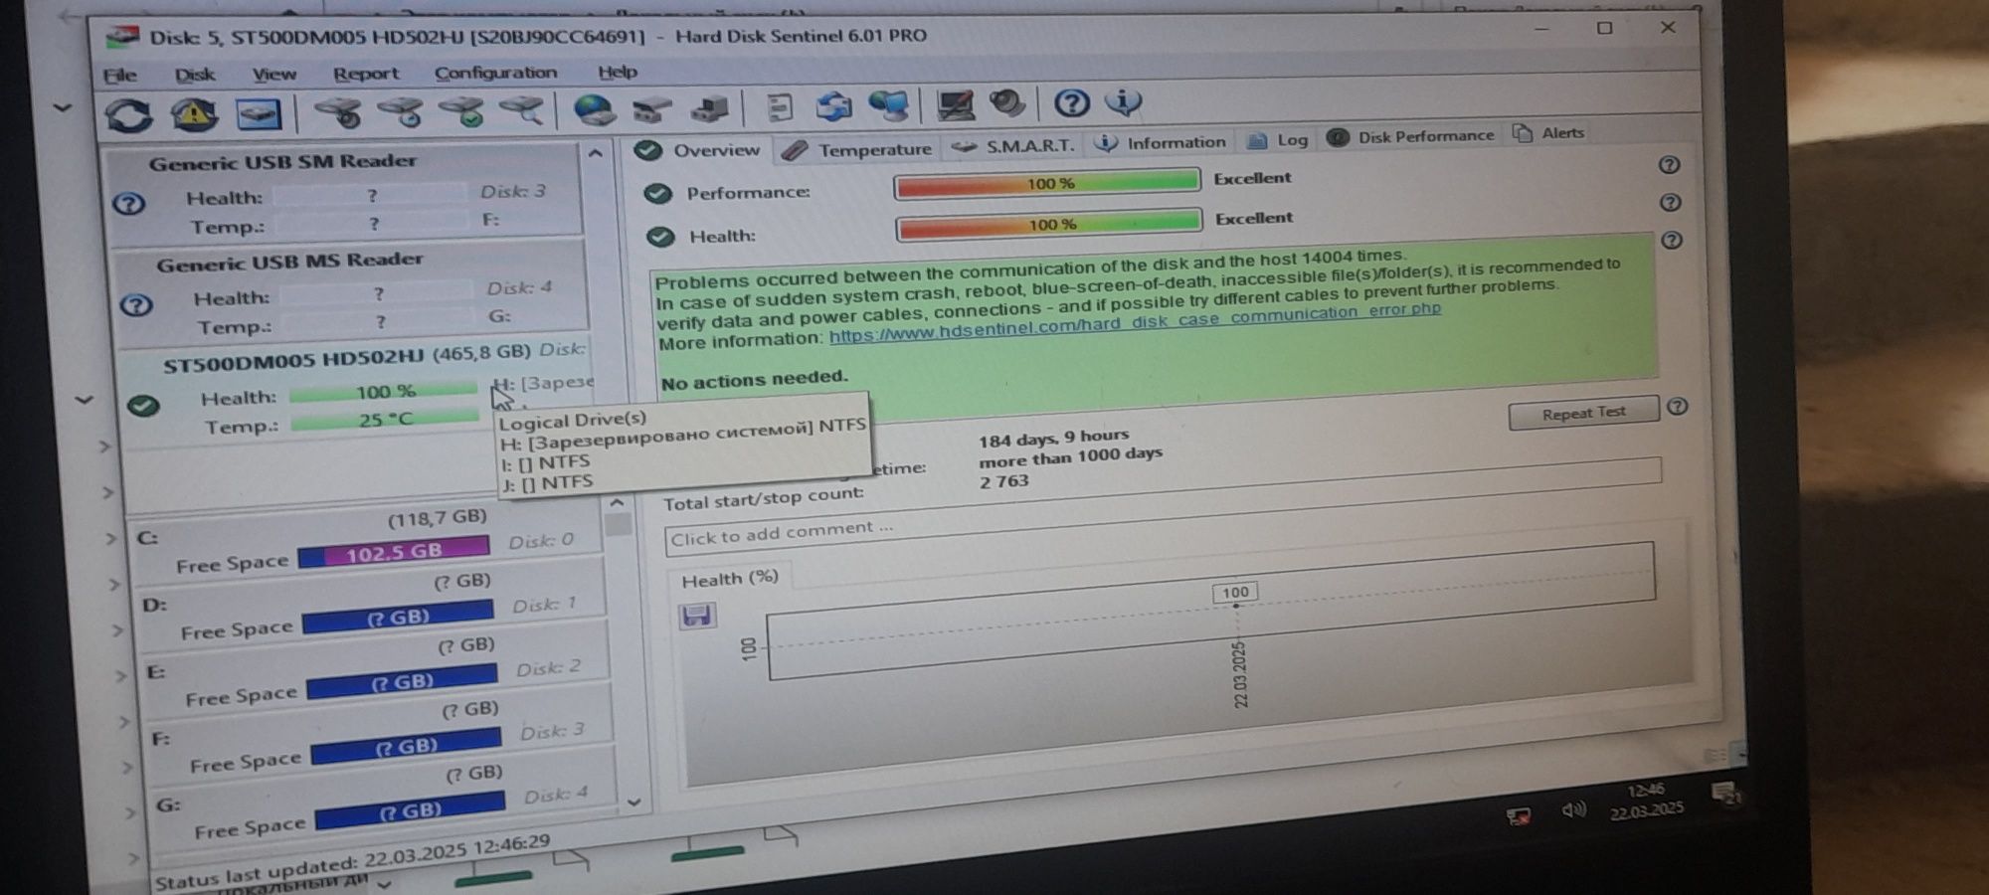Click unknown status icon of Generic USB MS Reader

coord(136,304)
